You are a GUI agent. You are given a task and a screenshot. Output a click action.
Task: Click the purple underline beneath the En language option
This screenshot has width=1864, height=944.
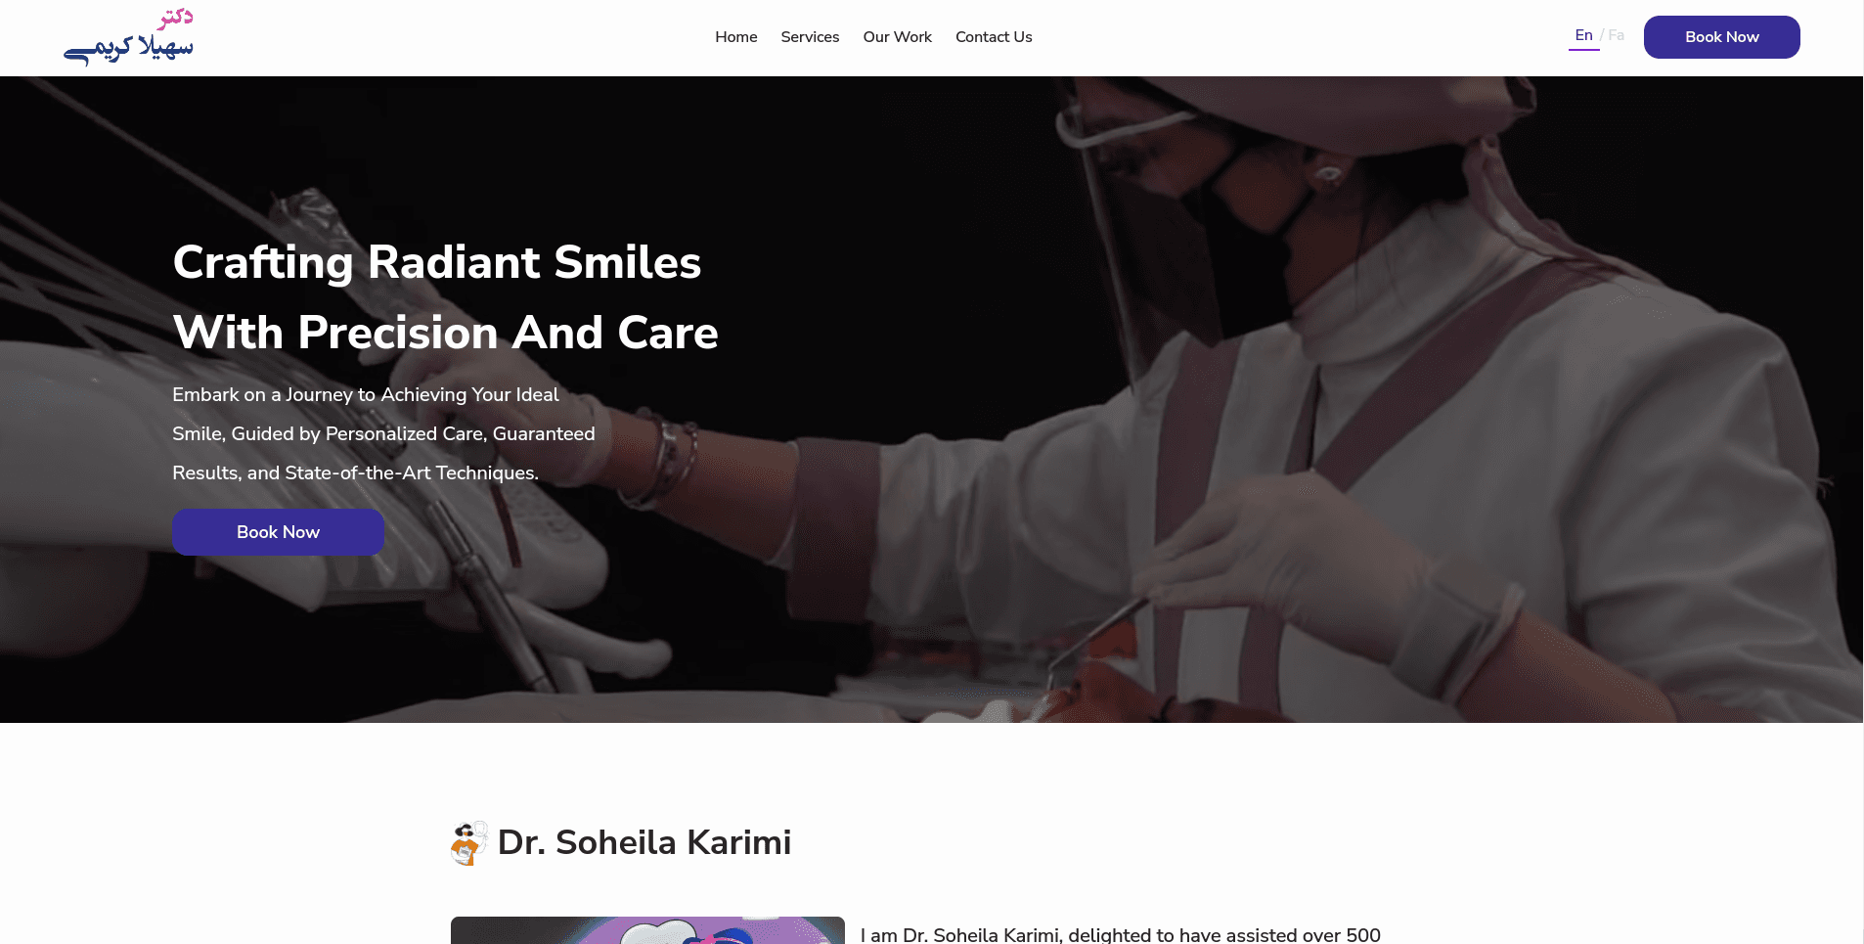[x=1583, y=49]
